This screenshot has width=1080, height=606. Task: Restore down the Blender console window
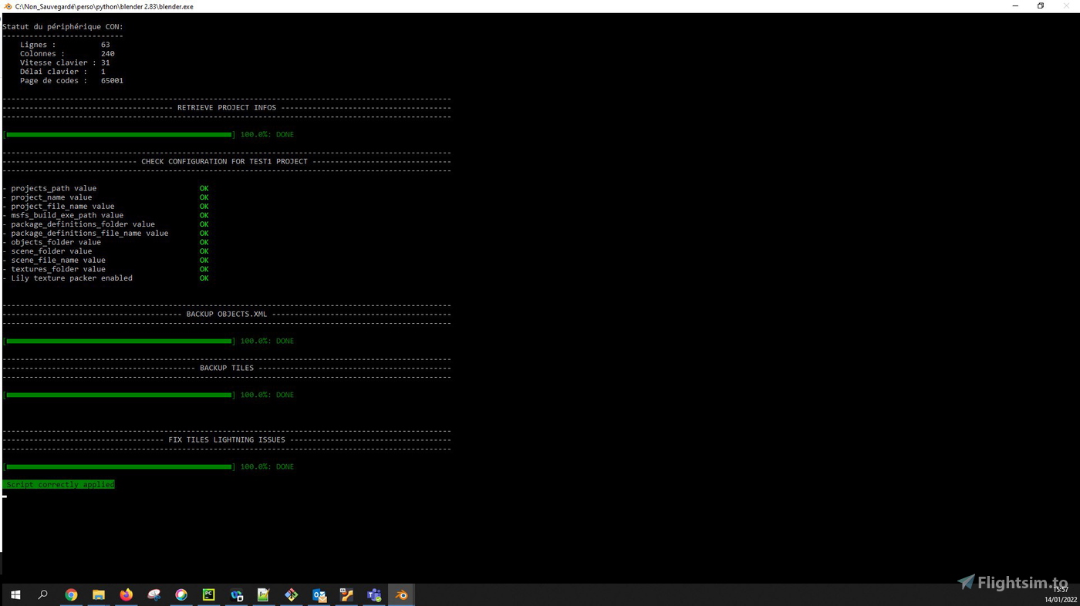(x=1040, y=6)
